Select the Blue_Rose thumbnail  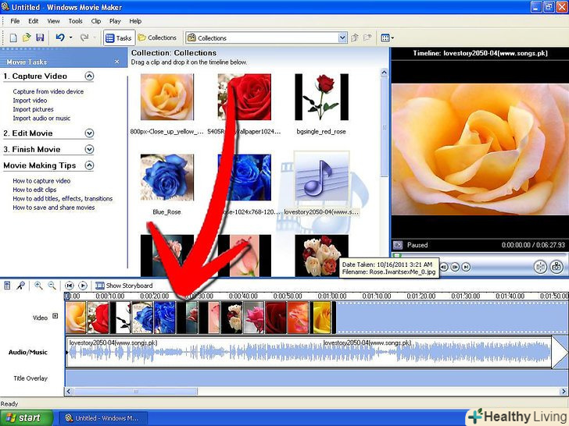[x=167, y=176]
